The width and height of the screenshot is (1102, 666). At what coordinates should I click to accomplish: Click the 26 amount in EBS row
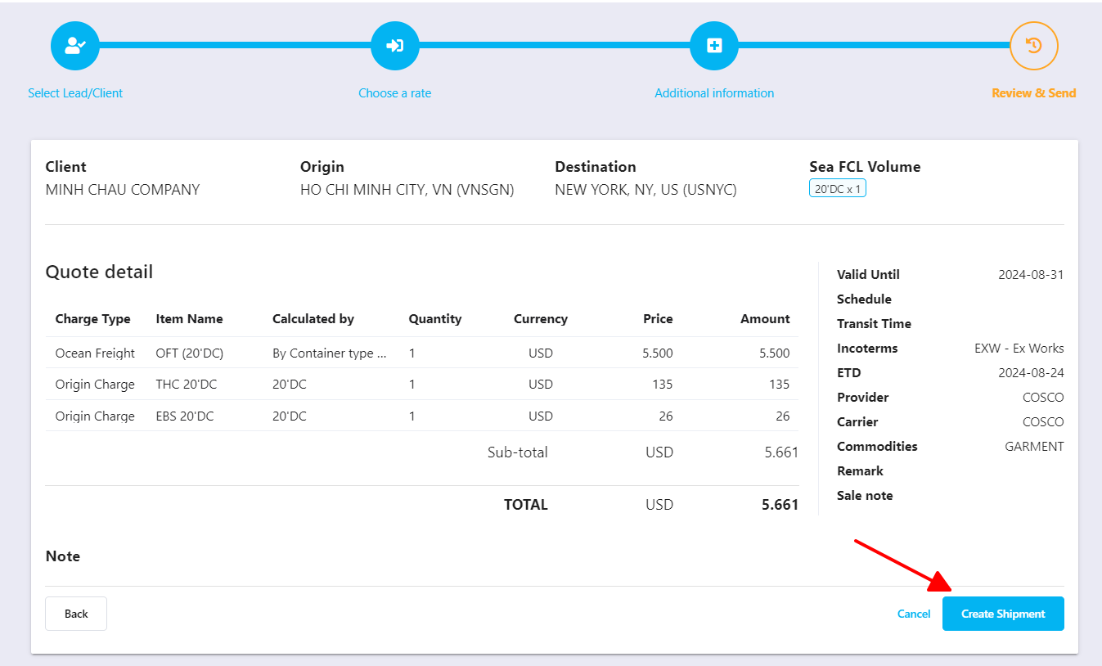click(x=783, y=416)
